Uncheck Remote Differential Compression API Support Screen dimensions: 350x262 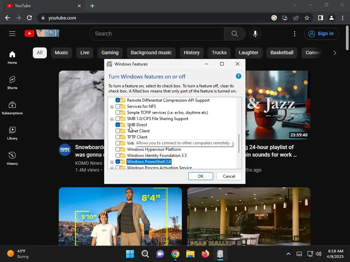[x=118, y=100]
